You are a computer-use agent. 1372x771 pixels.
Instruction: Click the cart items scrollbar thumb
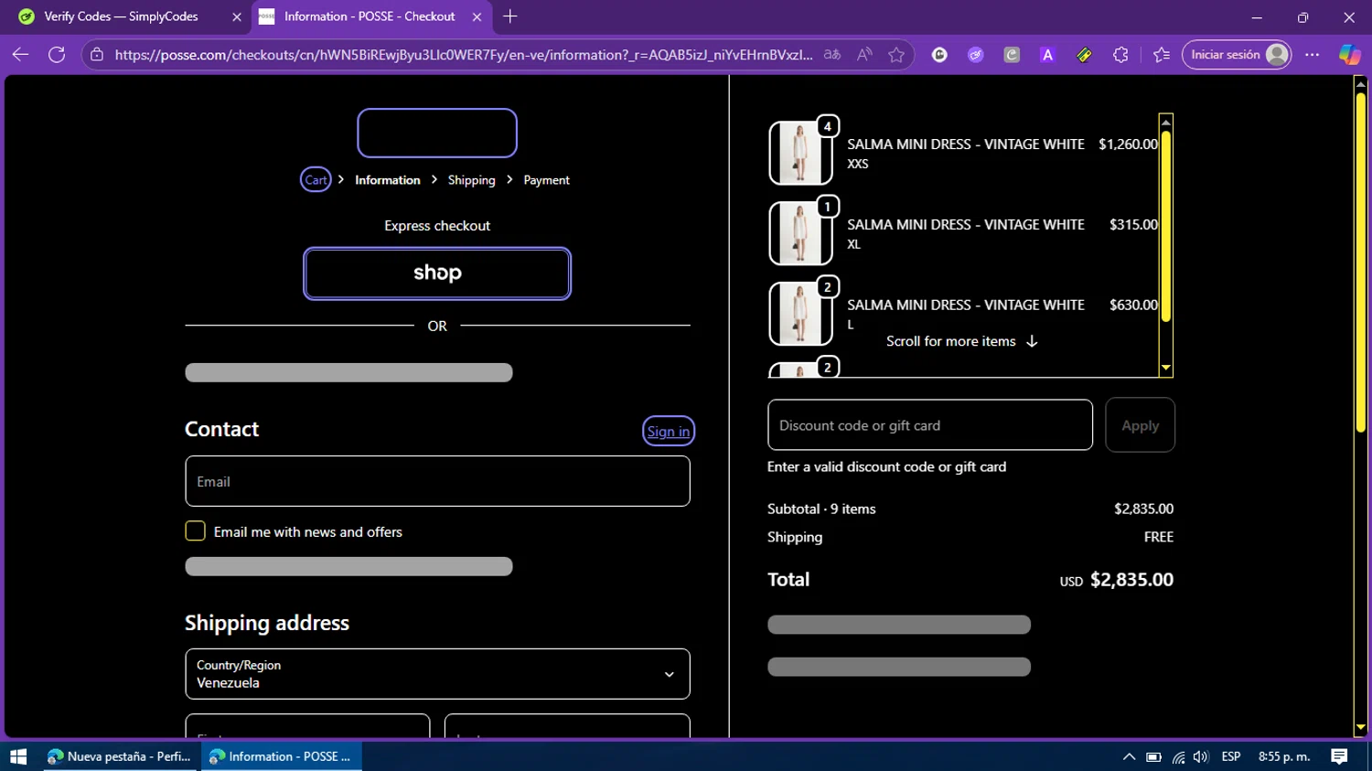1166,225
